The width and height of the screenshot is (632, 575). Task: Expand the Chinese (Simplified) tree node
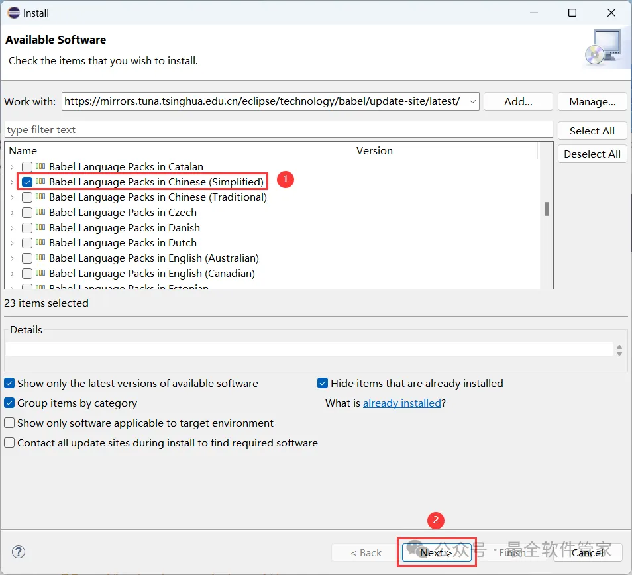12,182
